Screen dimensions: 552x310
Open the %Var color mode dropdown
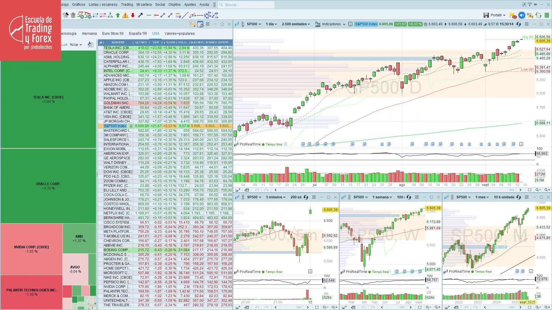(x=75, y=45)
